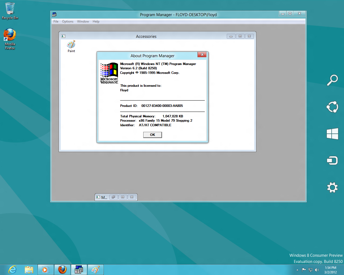Click Program Manager taskbar button
This screenshot has height=275, width=344.
(x=79, y=270)
